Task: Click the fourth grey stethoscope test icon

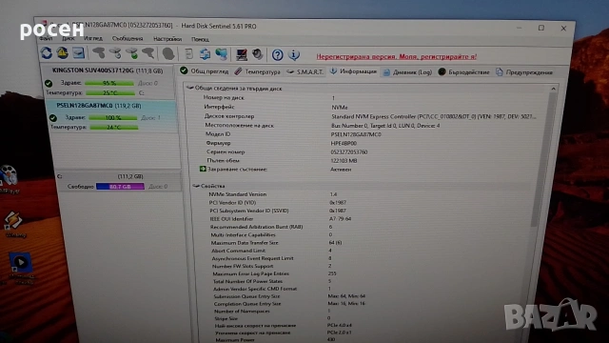Action: (148, 53)
